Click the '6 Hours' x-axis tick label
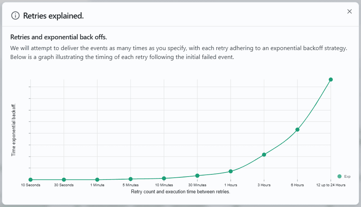The width and height of the screenshot is (361, 207). point(297,185)
